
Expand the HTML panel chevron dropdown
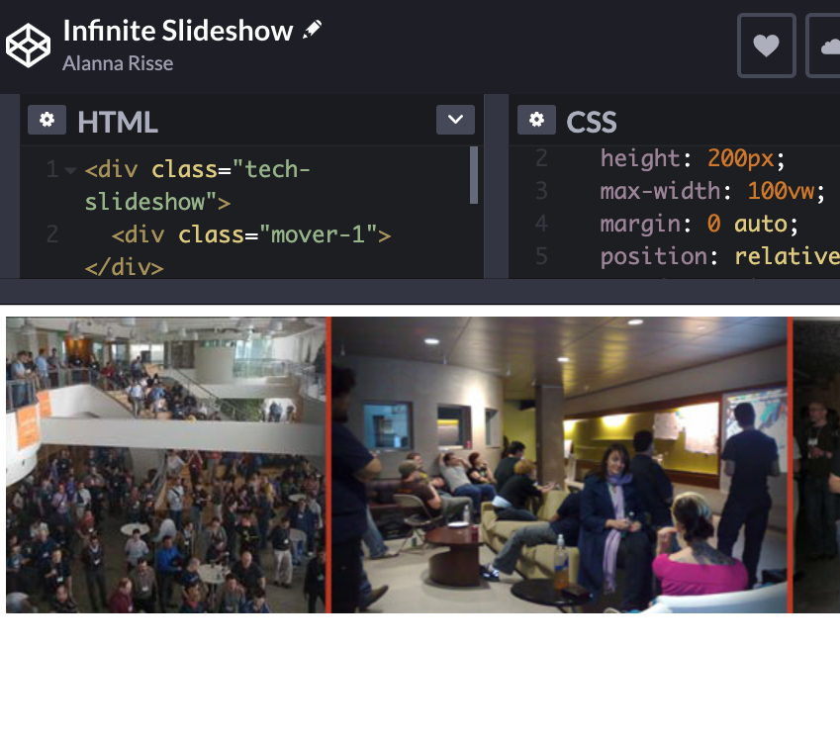(455, 120)
